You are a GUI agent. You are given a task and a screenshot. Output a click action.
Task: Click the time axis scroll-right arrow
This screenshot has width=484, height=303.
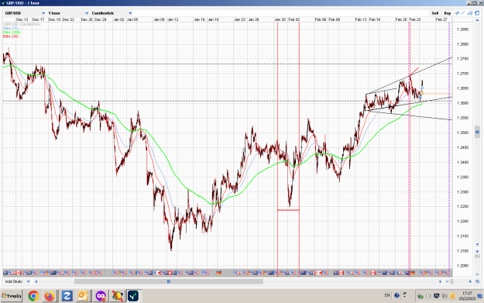coord(441,281)
